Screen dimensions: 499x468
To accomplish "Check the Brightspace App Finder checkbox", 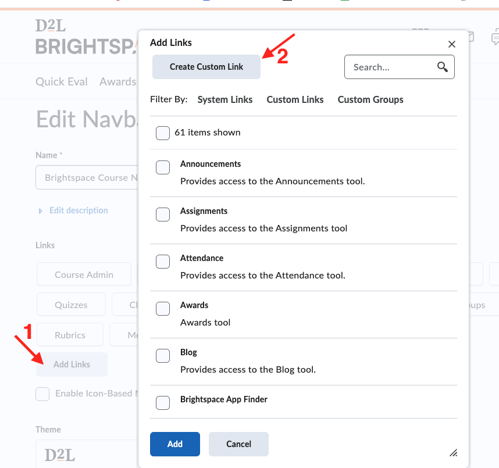I will coord(163,403).
